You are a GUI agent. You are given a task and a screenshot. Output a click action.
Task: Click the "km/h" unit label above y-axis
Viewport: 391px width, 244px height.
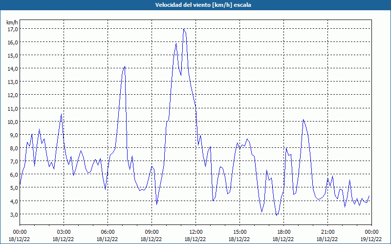pos(12,22)
